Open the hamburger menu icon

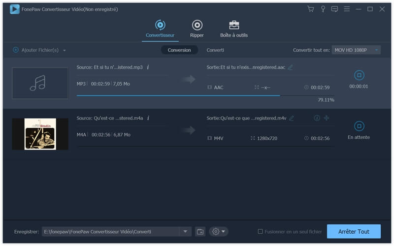tap(347, 9)
